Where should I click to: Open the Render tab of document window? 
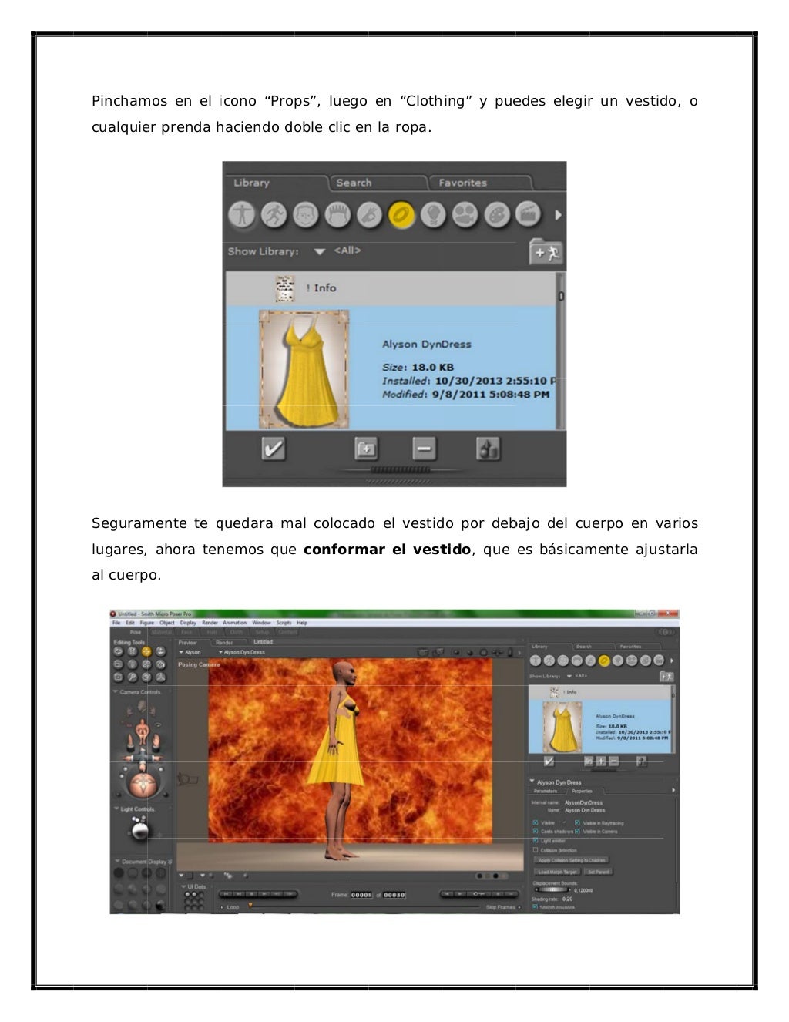tap(224, 643)
